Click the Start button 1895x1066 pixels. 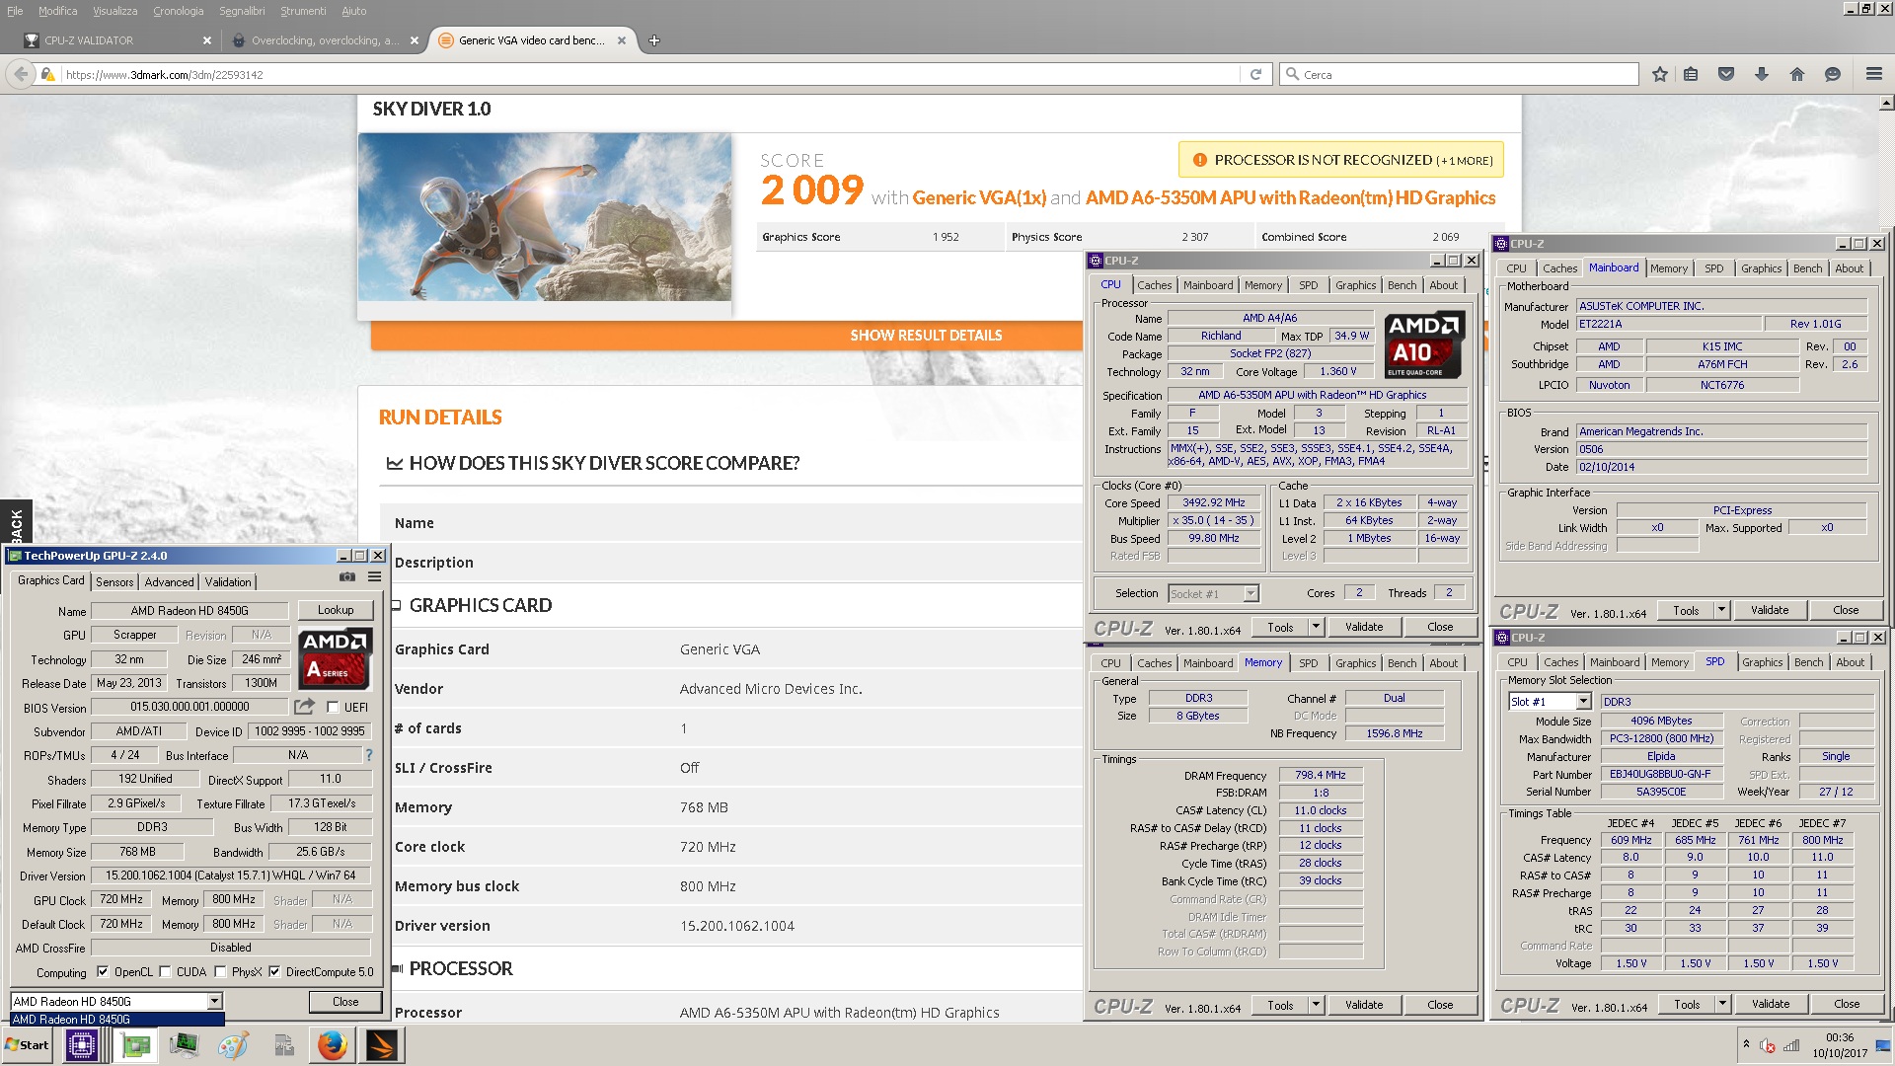click(29, 1045)
